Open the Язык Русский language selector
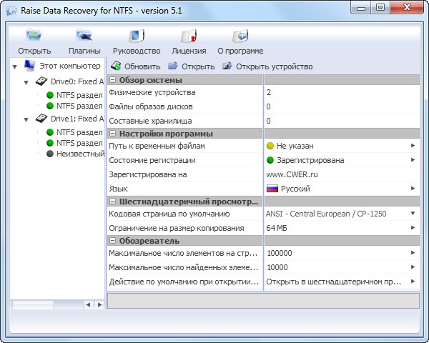Viewport: 429px width, 343px height. (x=413, y=187)
